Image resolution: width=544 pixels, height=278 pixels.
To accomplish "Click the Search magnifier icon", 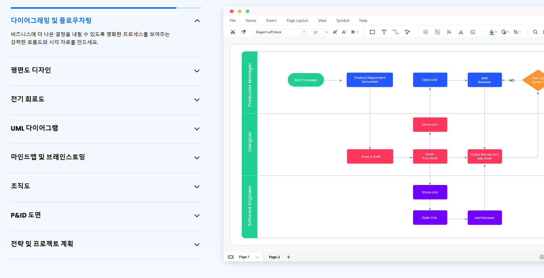I will (535, 32).
